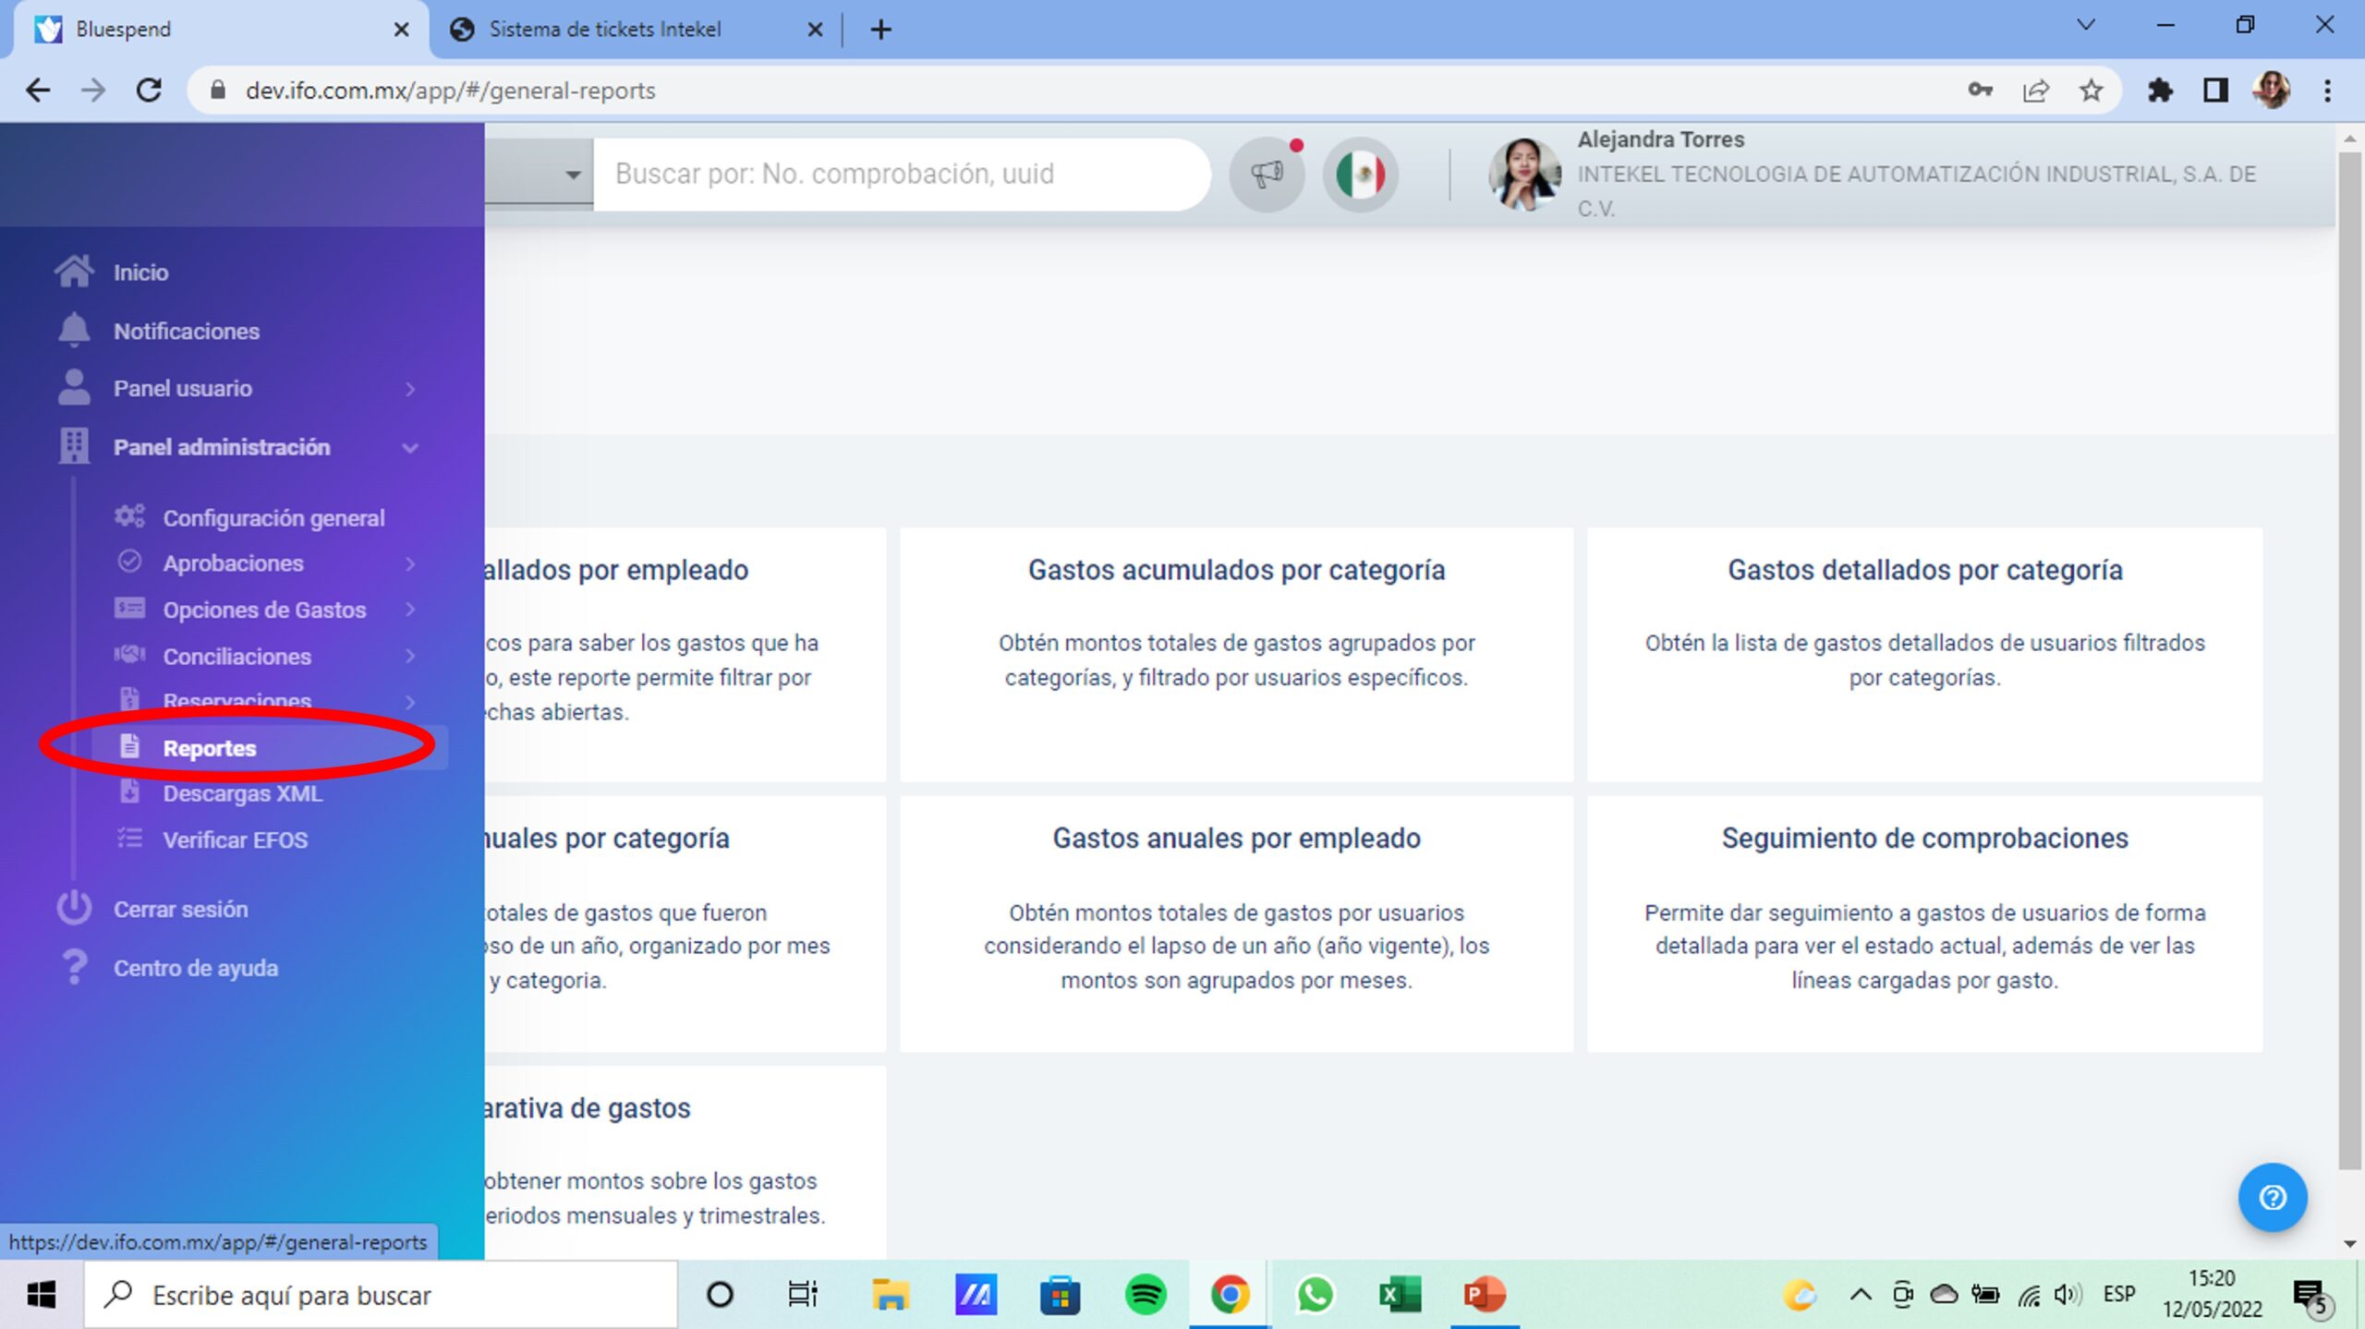Bookmark this page with the star icon
Viewport: 2365px width, 1329px height.
pos(2091,91)
